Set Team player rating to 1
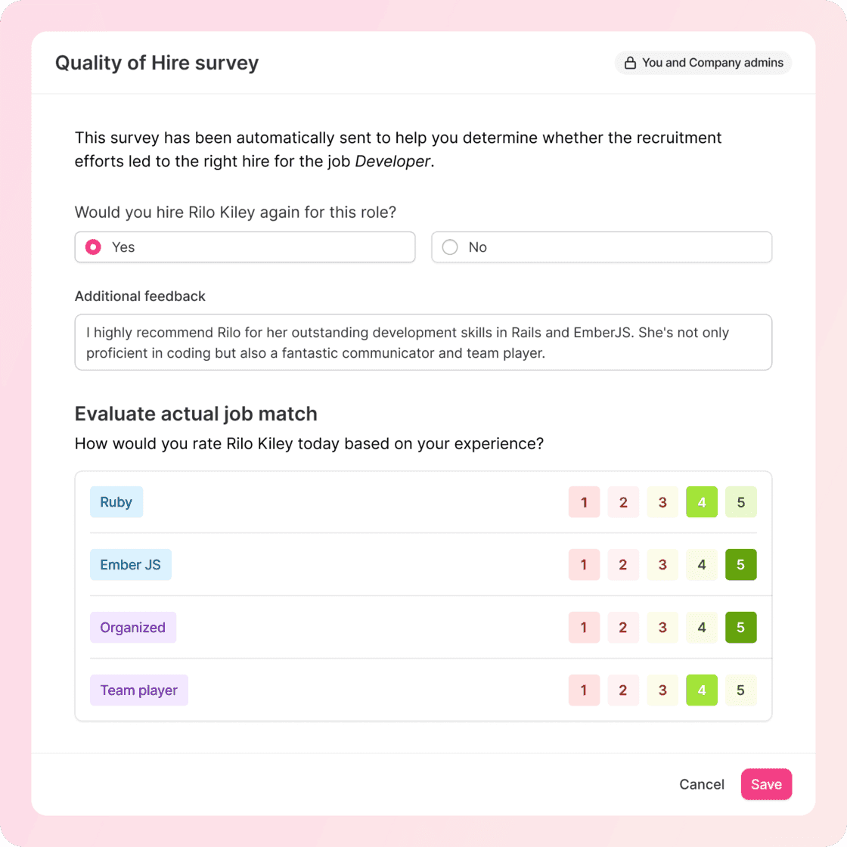Screen dimensions: 847x847 (584, 690)
